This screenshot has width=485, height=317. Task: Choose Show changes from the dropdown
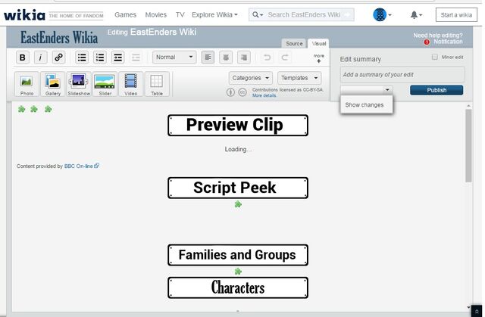(365, 105)
